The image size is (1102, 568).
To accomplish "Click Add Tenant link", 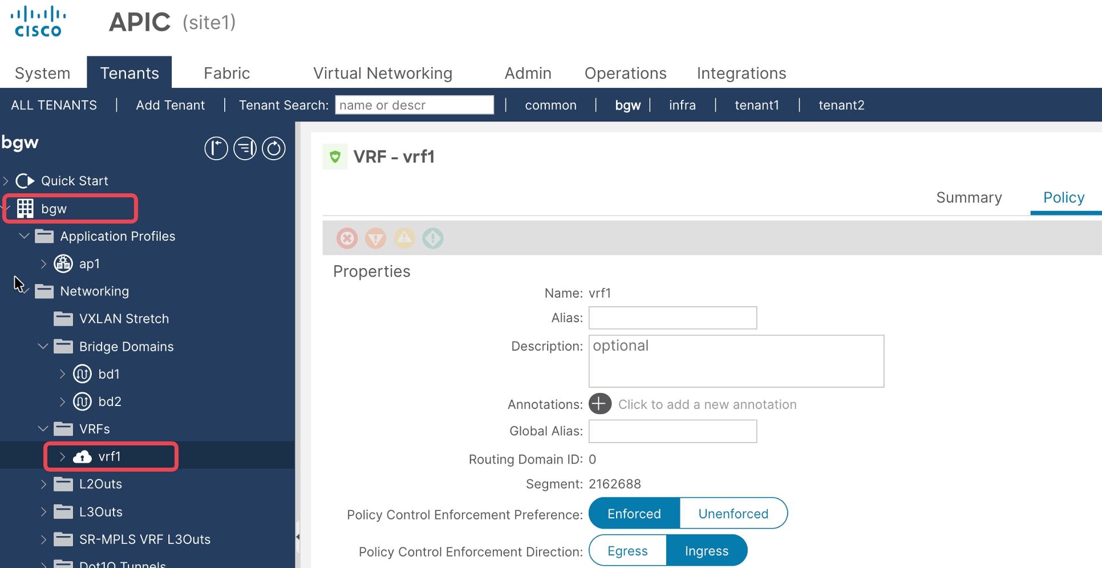I will pyautogui.click(x=170, y=105).
